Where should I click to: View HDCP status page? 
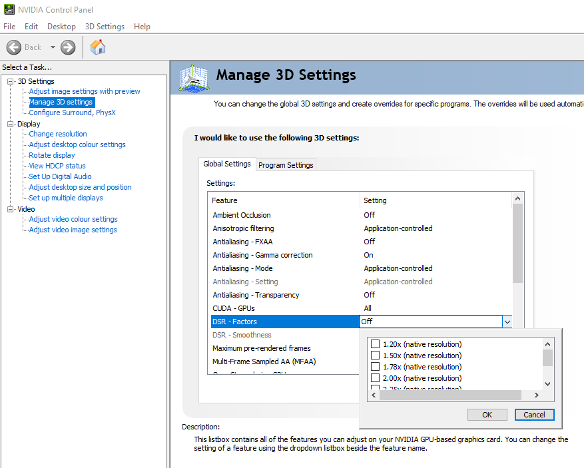57,166
